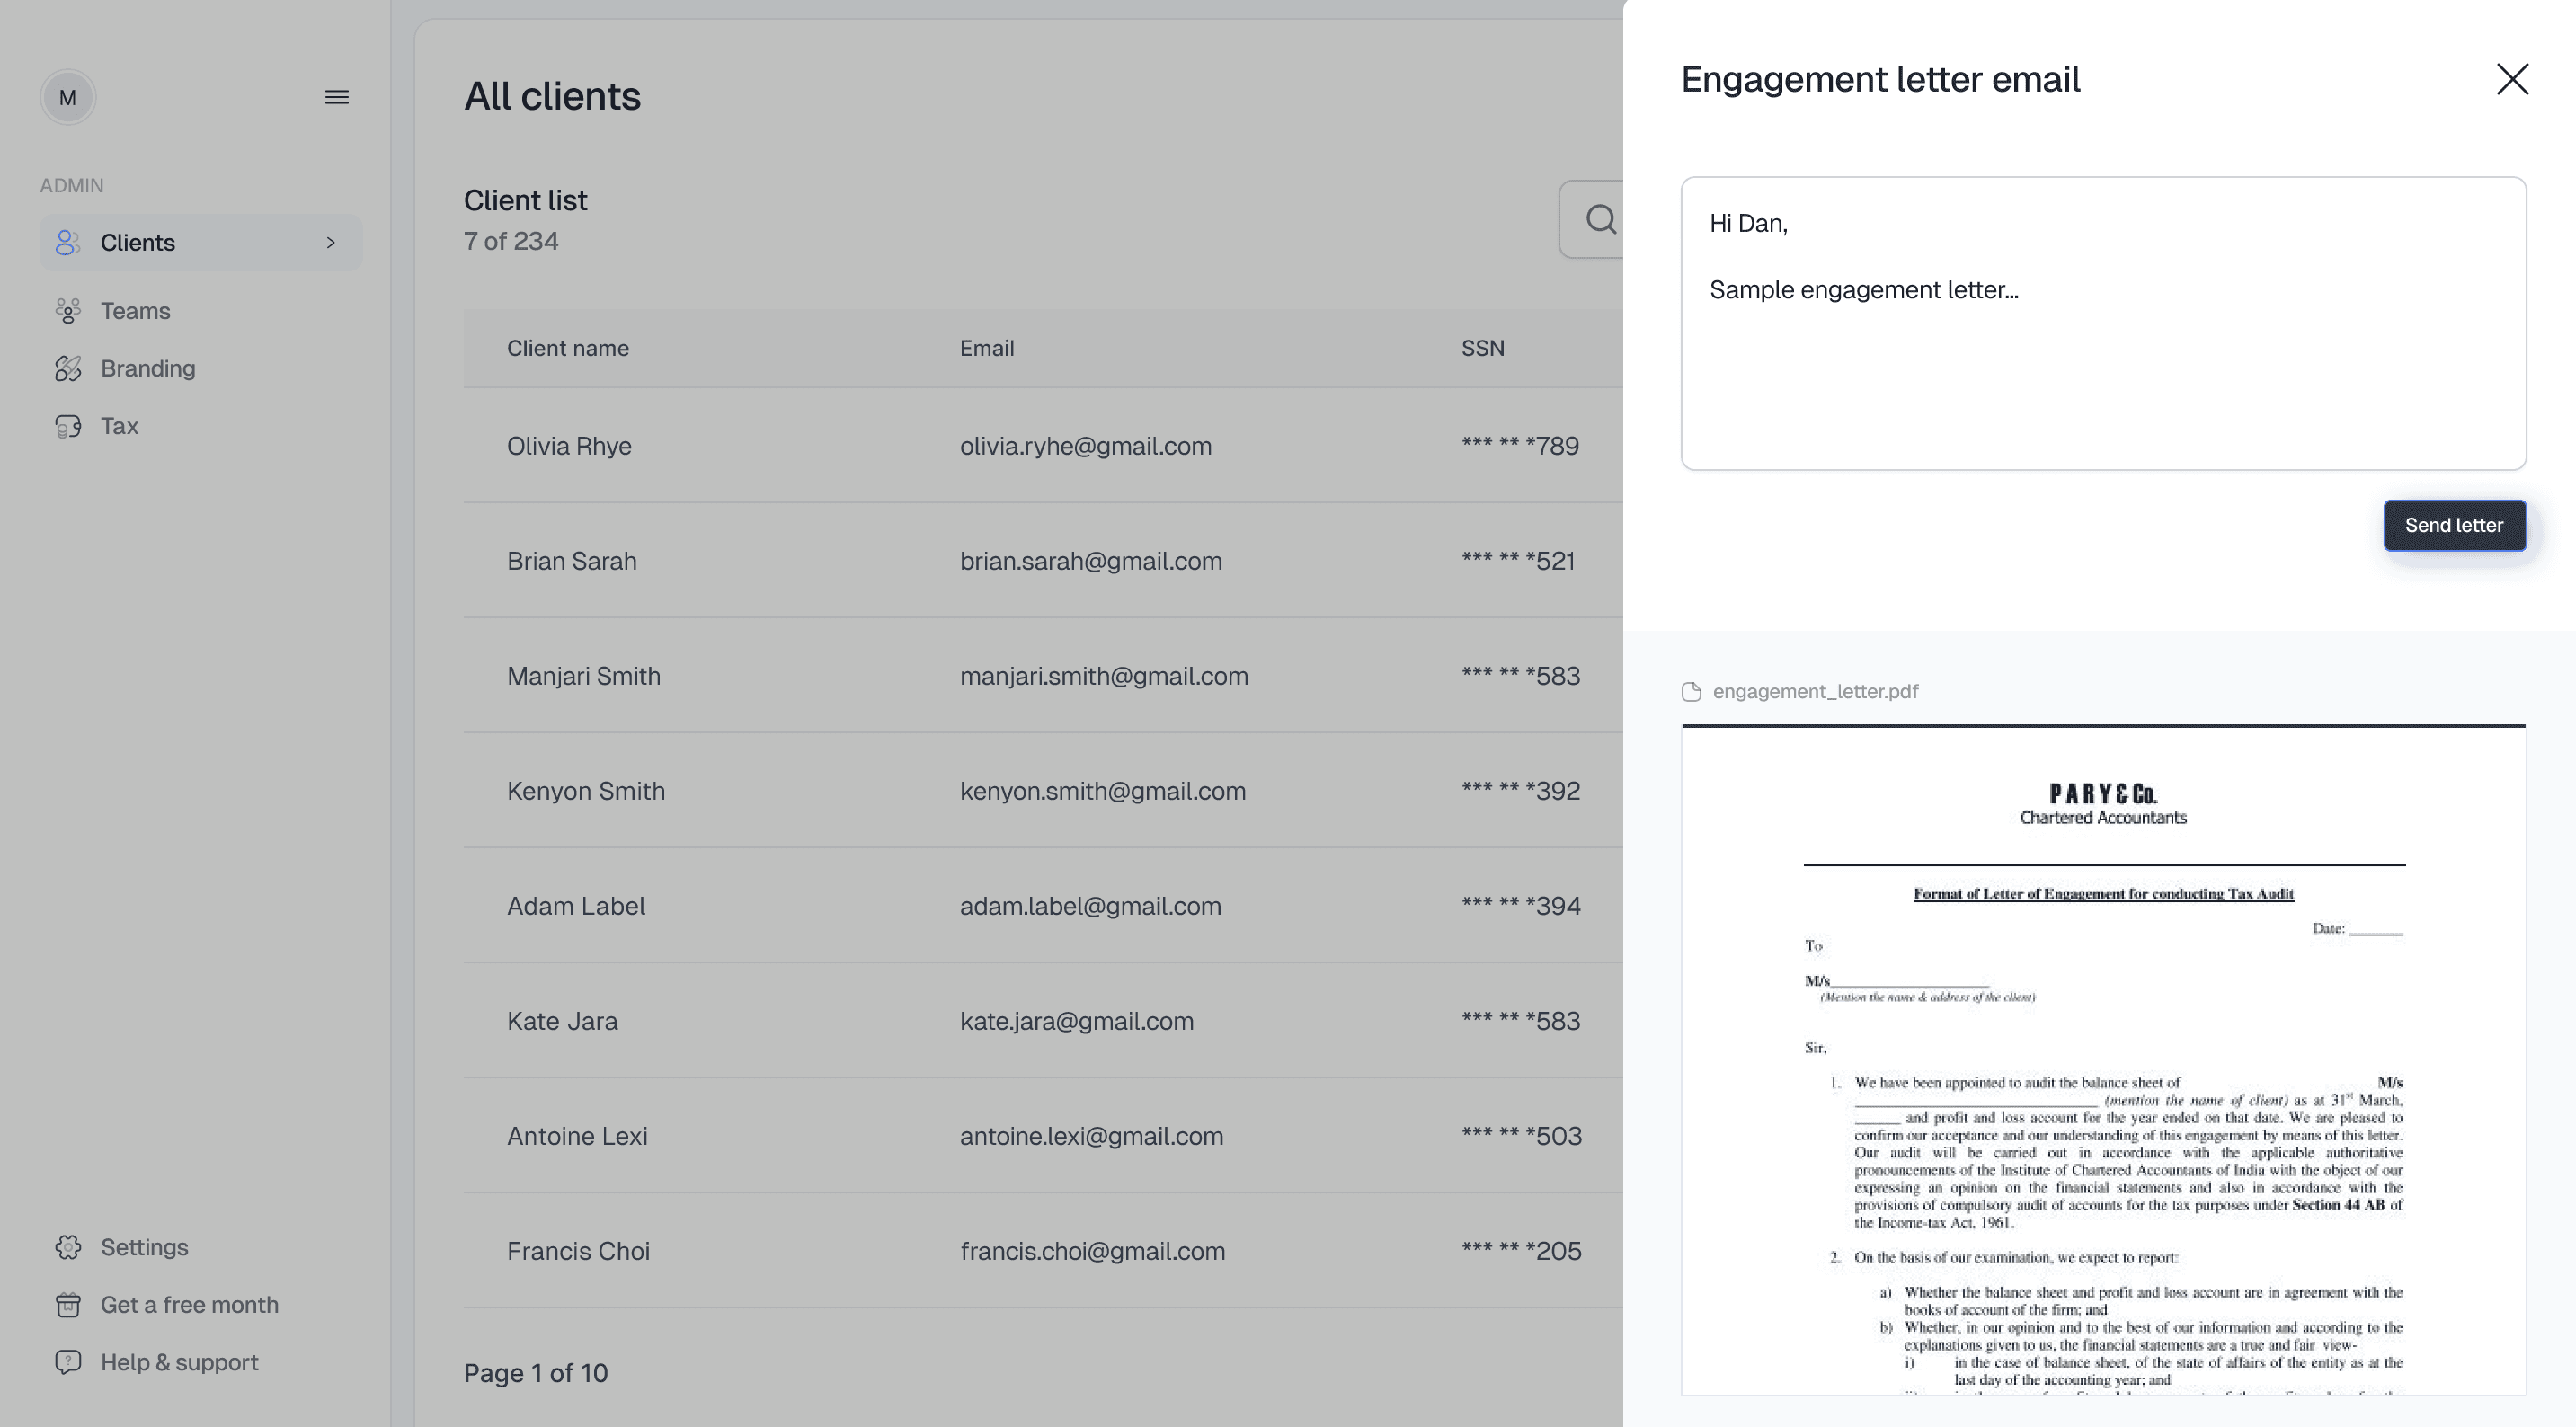Click email manjari.smith@gmail.com

pyautogui.click(x=1104, y=676)
